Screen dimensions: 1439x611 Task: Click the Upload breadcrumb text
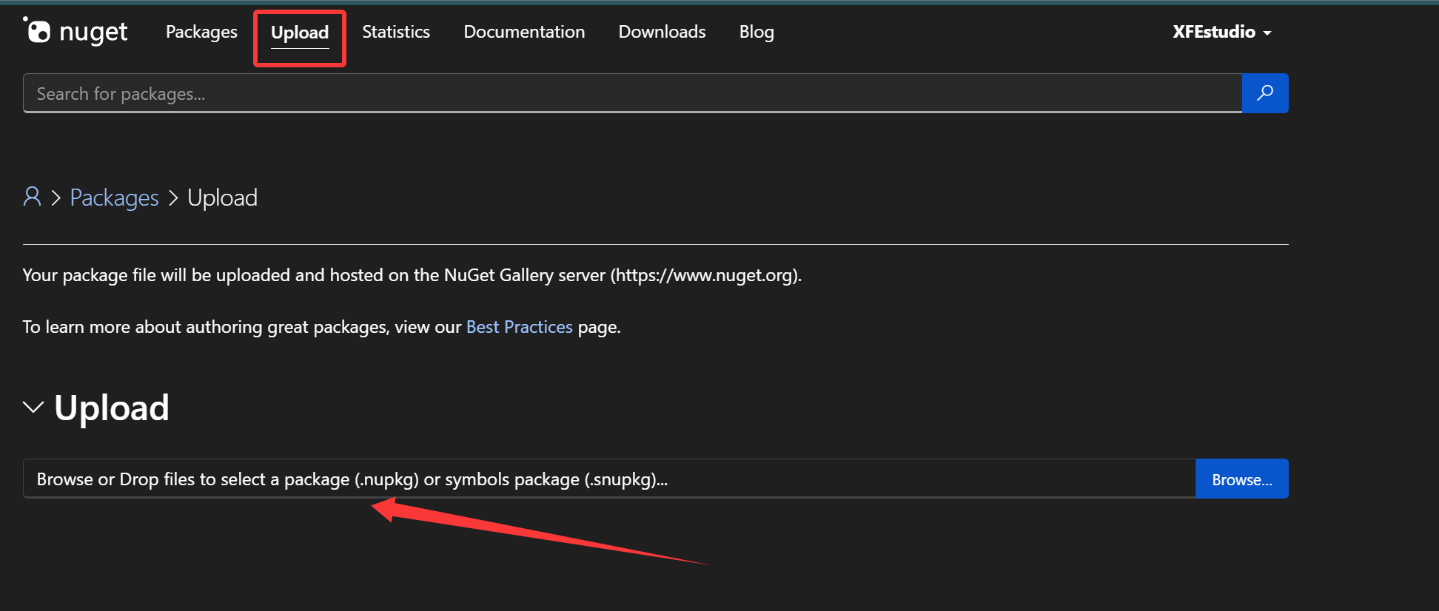223,198
